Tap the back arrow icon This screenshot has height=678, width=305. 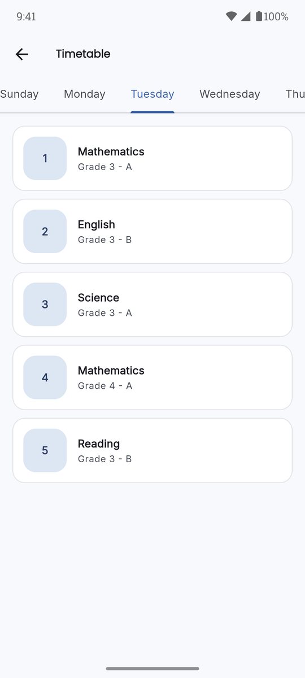click(x=21, y=54)
